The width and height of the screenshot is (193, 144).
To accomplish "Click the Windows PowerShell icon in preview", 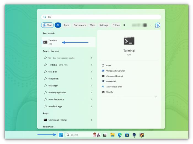I will click(x=103, y=71).
